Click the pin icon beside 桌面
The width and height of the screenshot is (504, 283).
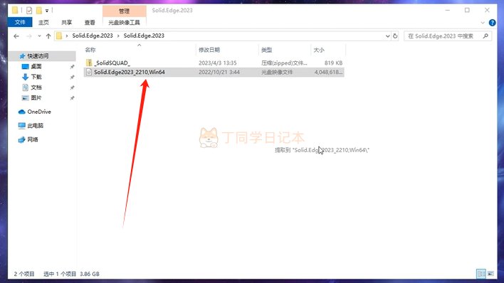coord(73,67)
